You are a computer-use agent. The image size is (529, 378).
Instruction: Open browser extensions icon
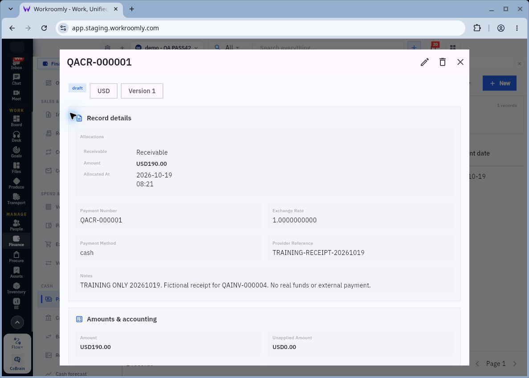(x=477, y=28)
